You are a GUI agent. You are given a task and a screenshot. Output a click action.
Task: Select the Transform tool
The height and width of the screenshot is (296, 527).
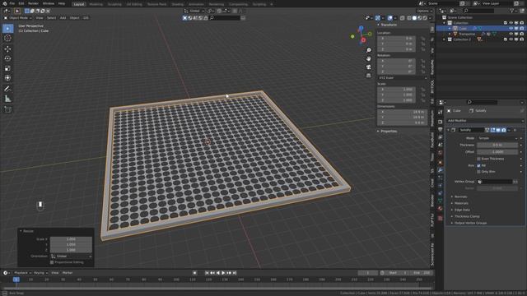[7, 78]
